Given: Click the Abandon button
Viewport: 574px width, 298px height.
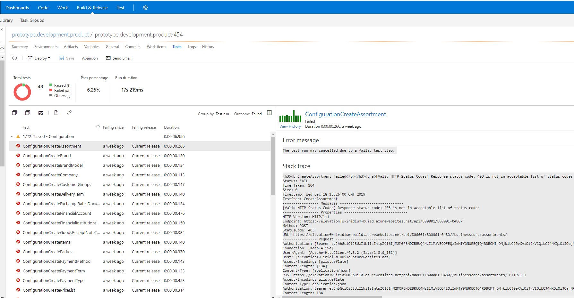Looking at the screenshot, I should click(90, 58).
